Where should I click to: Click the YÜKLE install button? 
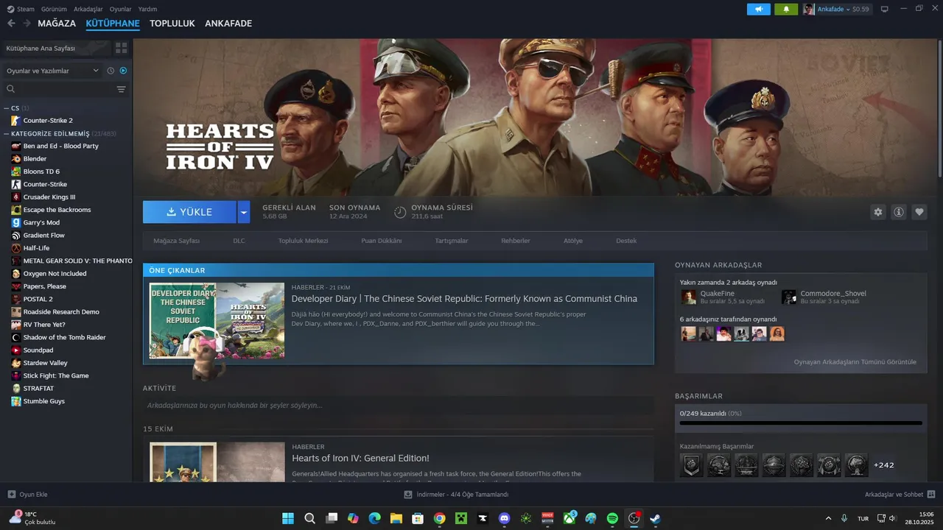pyautogui.click(x=189, y=212)
